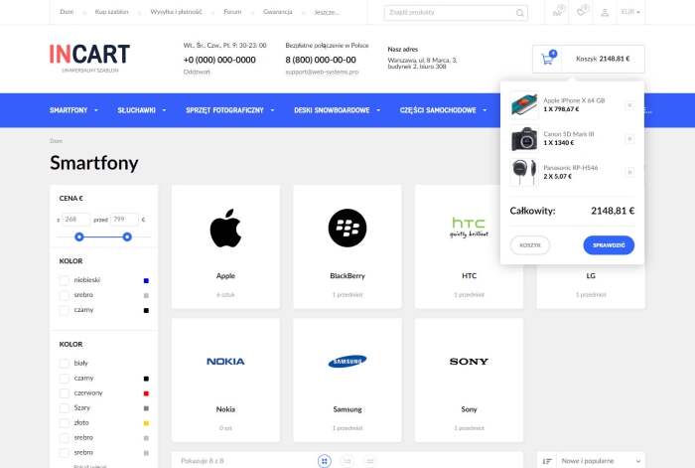This screenshot has width=695, height=468.
Task: Click the red color swatch beside czerwony
Action: 146,393
